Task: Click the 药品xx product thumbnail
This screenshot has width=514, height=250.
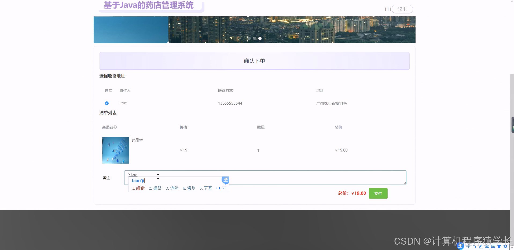Action: [115, 150]
